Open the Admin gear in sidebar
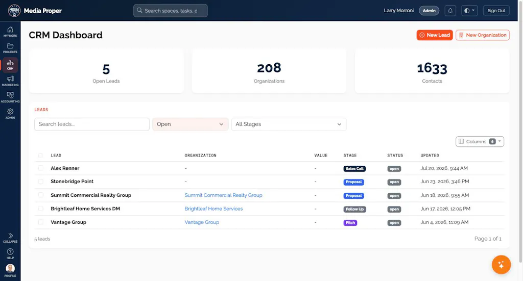This screenshot has height=281, width=523. [x=10, y=114]
